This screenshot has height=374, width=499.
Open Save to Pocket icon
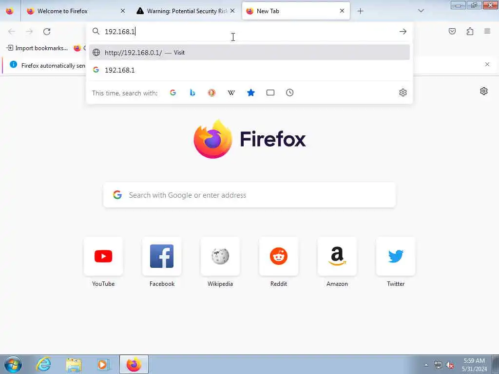click(x=452, y=31)
